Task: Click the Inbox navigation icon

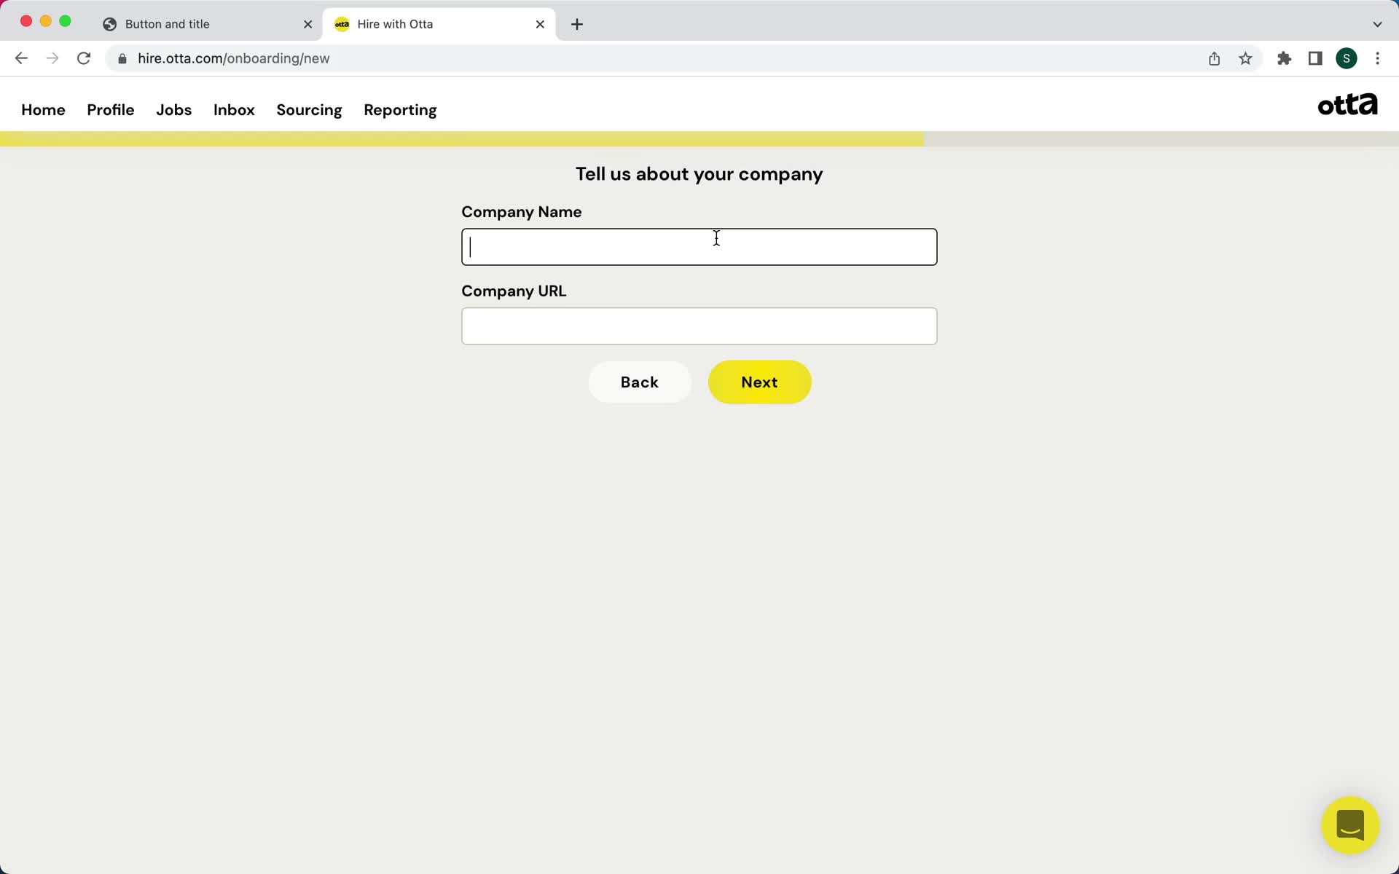Action: click(x=234, y=110)
